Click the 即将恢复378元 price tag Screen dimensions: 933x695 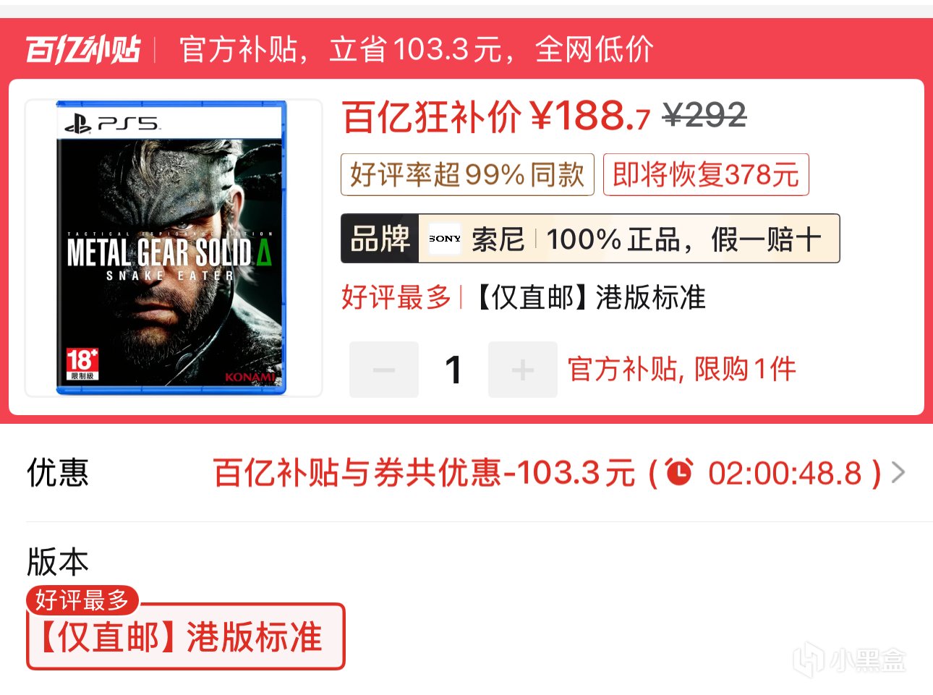click(x=706, y=174)
